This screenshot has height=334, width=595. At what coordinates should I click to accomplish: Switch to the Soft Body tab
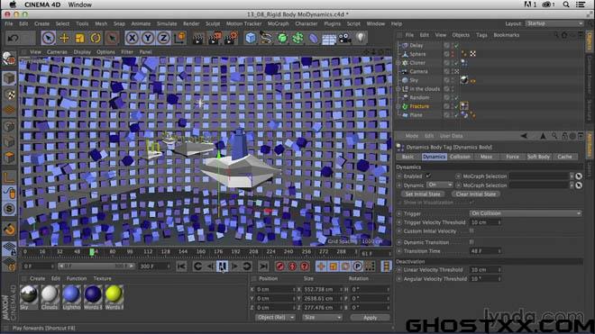[x=538, y=157]
